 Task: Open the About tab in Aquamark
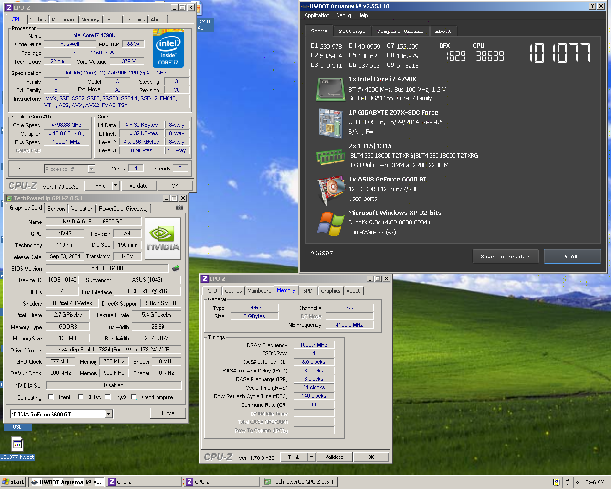[x=443, y=31]
